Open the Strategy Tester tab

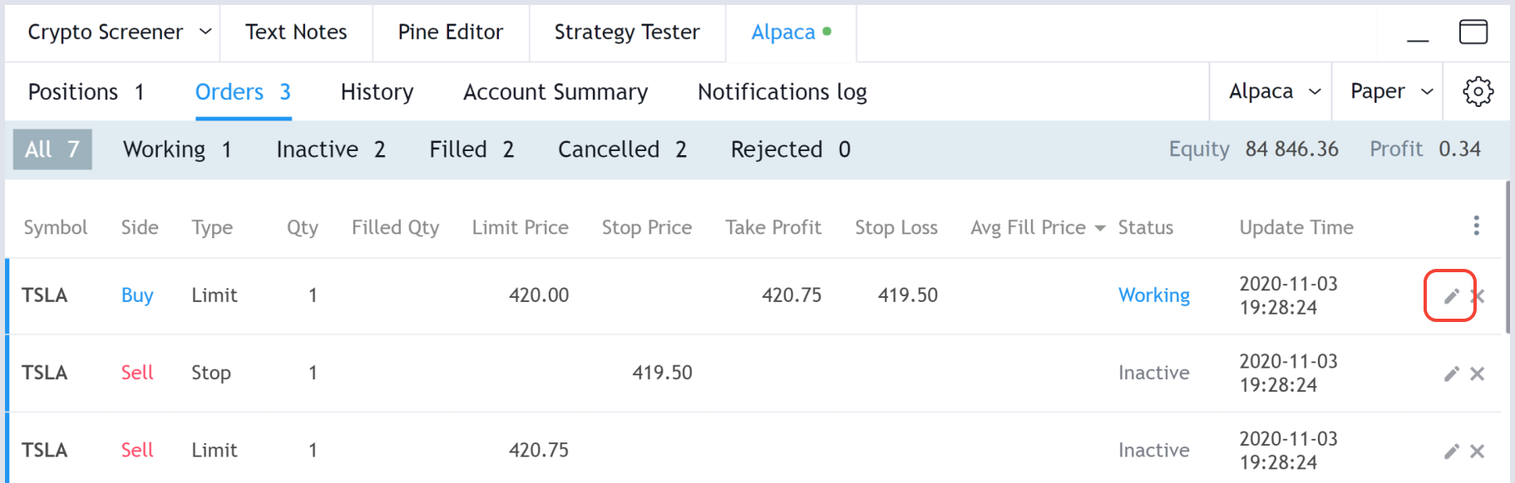pyautogui.click(x=627, y=32)
